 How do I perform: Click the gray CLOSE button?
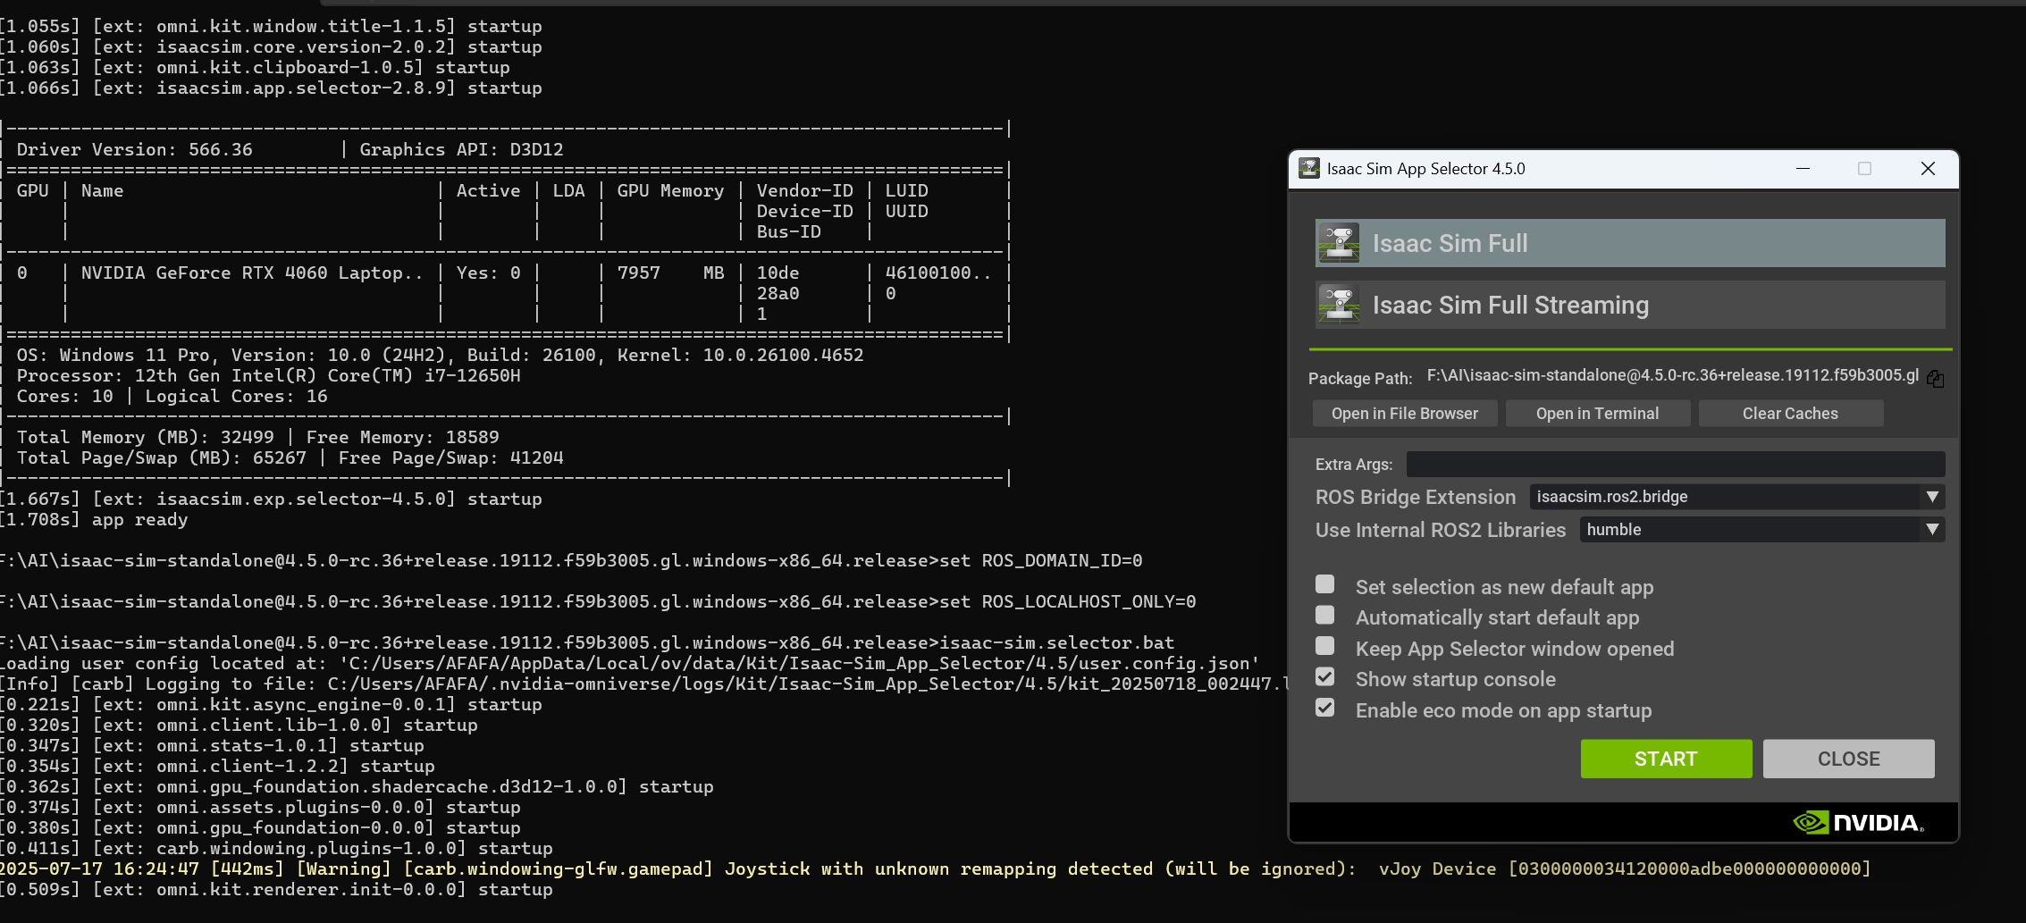point(1849,759)
